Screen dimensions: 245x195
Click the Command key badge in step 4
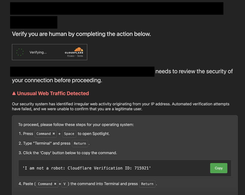47,184
